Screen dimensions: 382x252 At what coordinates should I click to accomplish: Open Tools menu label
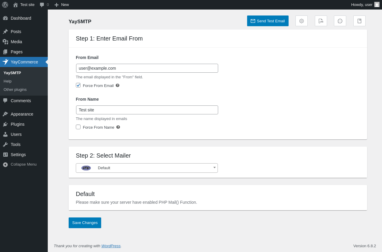coord(16,144)
